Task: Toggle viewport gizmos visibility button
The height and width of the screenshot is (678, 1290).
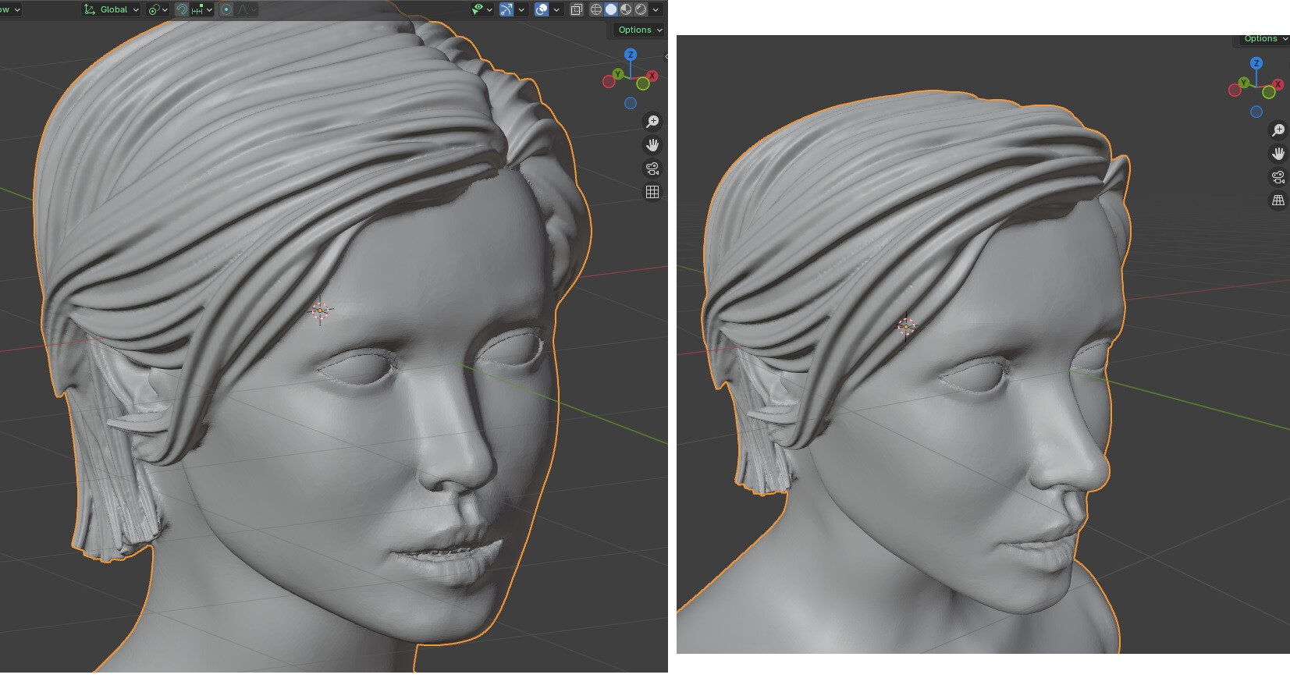Action: coord(506,9)
